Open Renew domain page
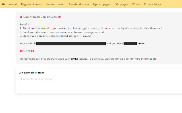Image resolution: width=182 pixels, height=113 pixels. point(55,4)
